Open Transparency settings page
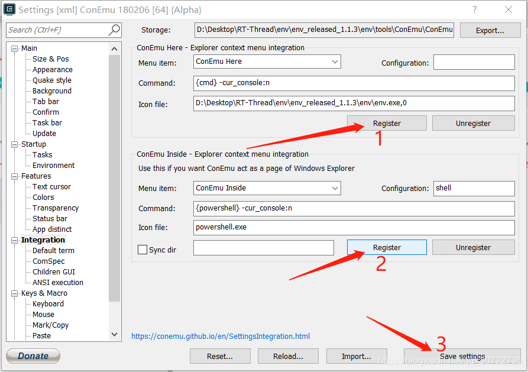The width and height of the screenshot is (528, 372). [56, 208]
